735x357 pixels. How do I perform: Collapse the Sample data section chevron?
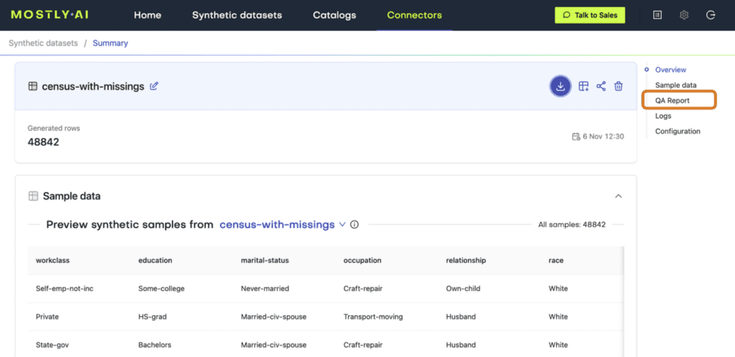click(618, 196)
